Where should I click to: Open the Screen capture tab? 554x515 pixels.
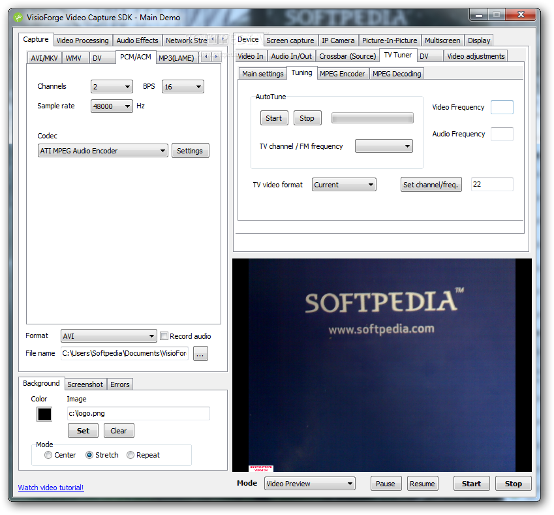pos(290,40)
